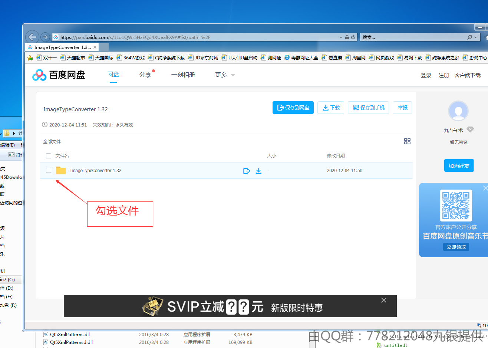Open the 编辑(E) menu in Explorer window
This screenshot has height=348, width=488.
pos(8,145)
